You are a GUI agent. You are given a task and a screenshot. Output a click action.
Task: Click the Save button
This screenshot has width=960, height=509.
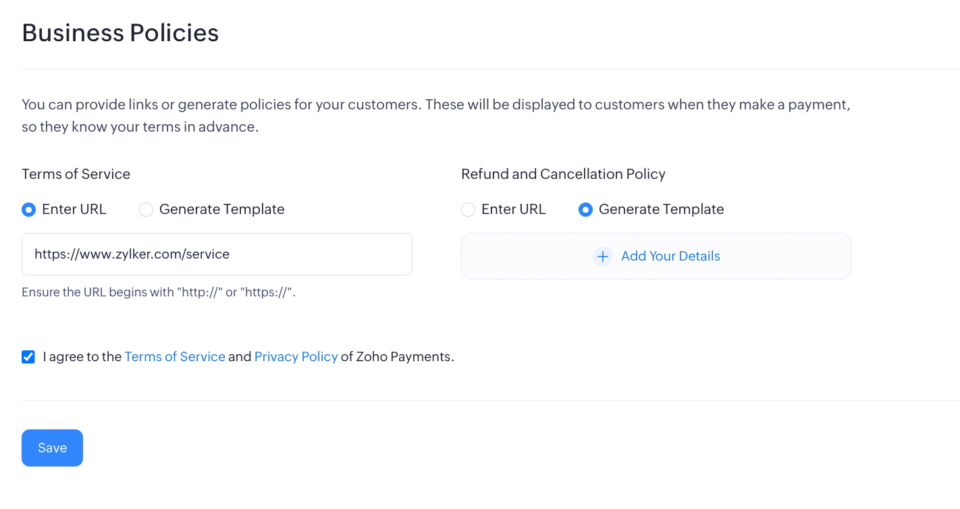coord(52,448)
